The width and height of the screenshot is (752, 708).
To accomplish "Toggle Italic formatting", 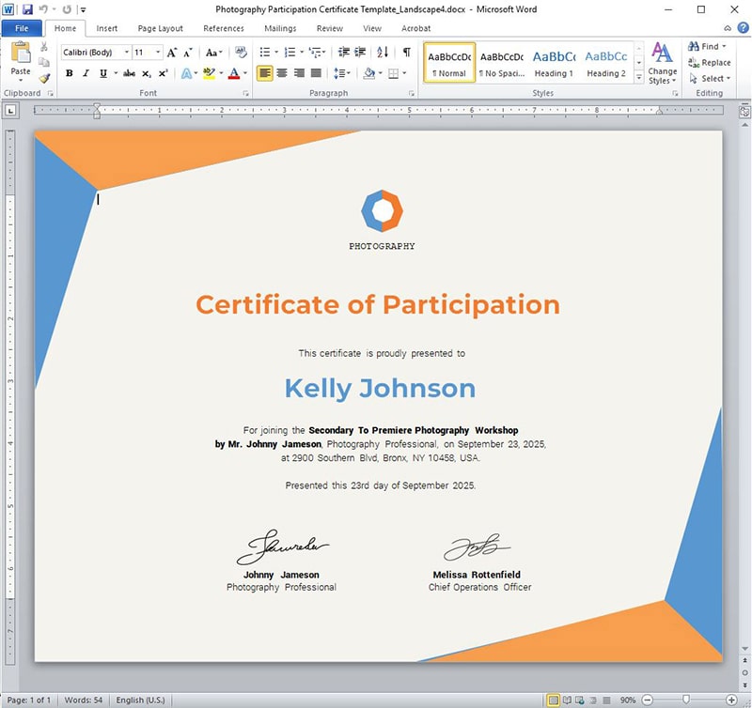I will click(86, 73).
